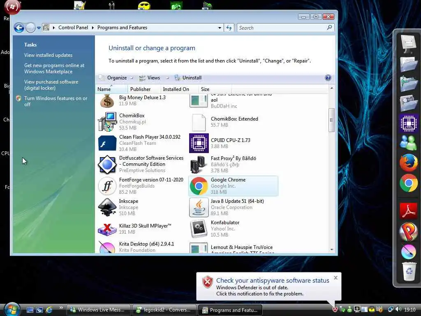
Task: Click the Killaz 3D Skull MPlayer icon
Action: pos(107,229)
